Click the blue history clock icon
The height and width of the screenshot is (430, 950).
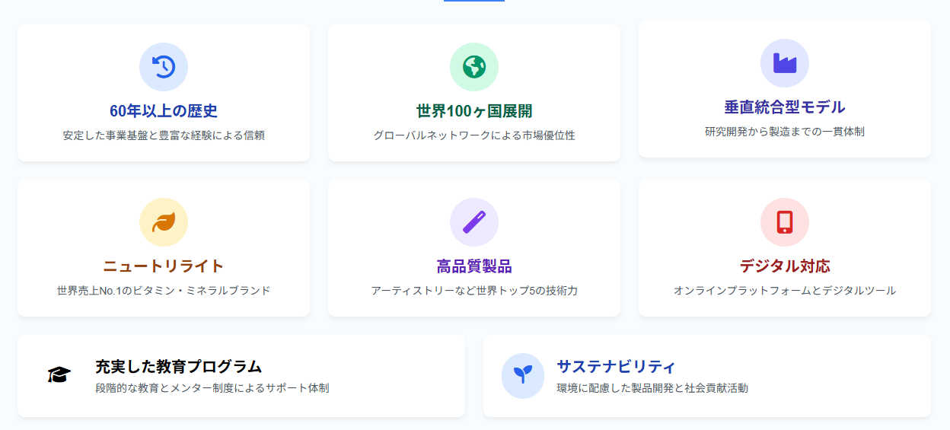[x=164, y=67]
